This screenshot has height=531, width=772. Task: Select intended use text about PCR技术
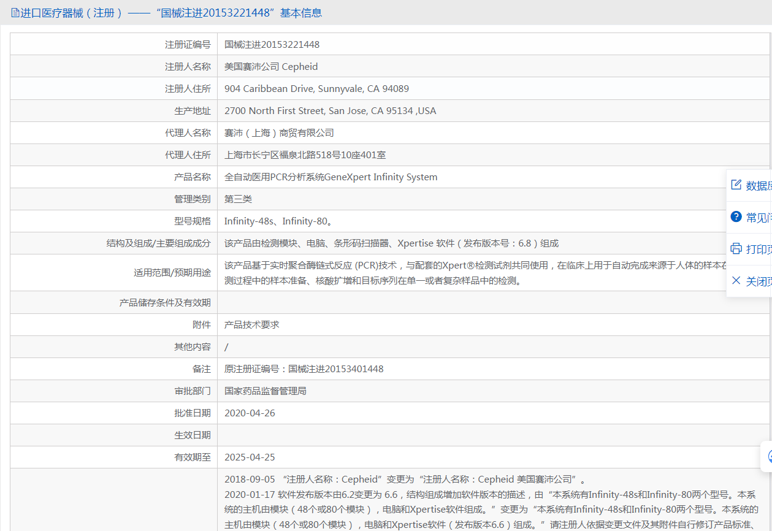point(476,273)
